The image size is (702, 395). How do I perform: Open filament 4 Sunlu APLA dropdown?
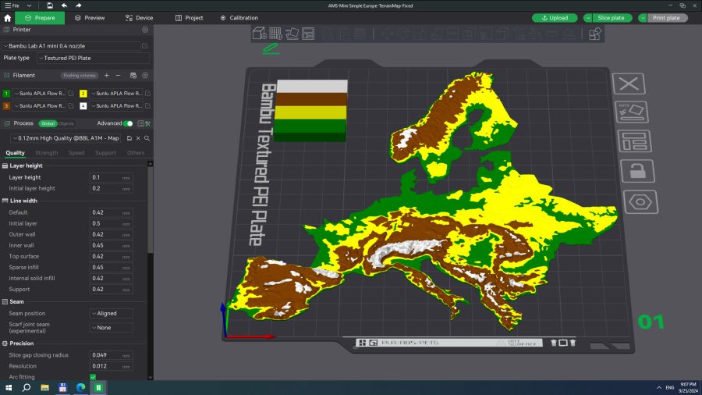click(x=116, y=105)
